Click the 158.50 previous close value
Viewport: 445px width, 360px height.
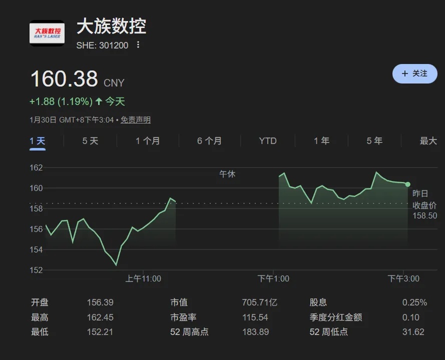424,215
